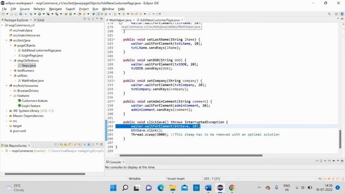The width and height of the screenshot is (345, 194).
Task: Select pom.xml in Package Explorer
Action: (x=19, y=131)
